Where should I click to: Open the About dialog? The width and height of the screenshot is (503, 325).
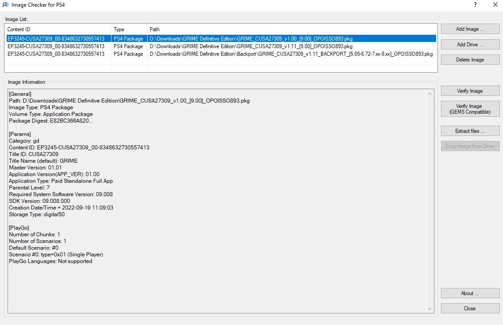470,293
